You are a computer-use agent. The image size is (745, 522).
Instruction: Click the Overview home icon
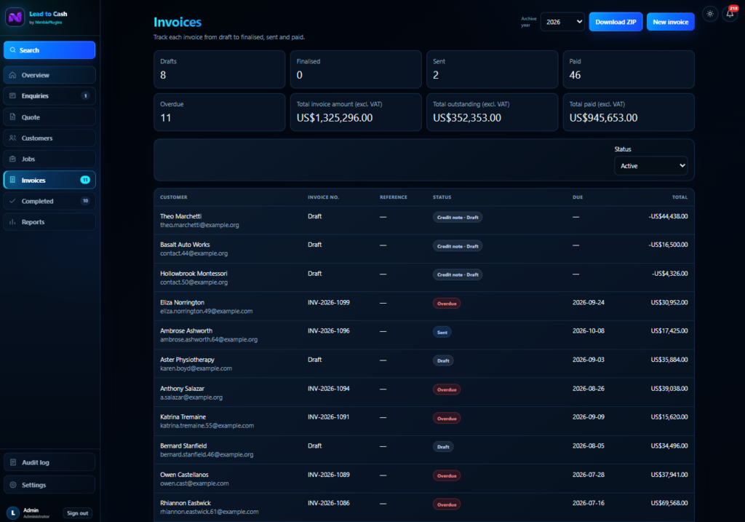13,75
